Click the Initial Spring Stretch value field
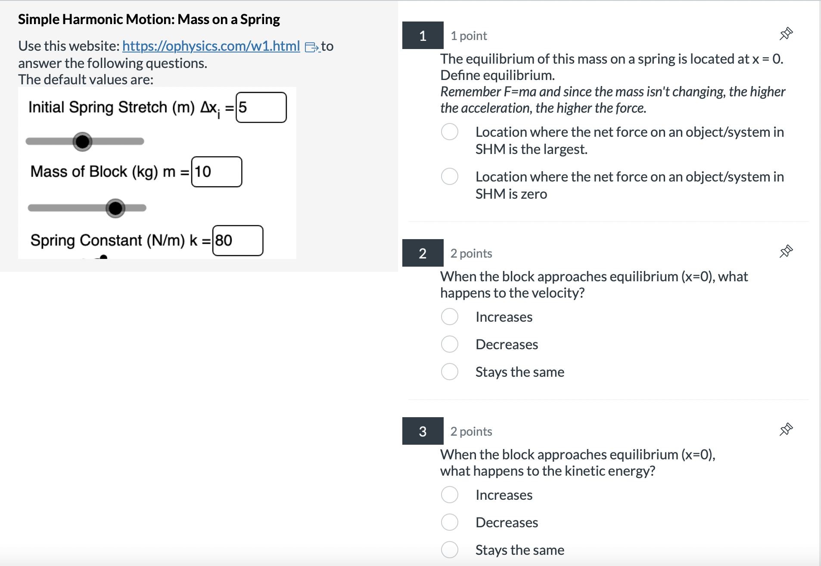821x566 pixels. 261,107
